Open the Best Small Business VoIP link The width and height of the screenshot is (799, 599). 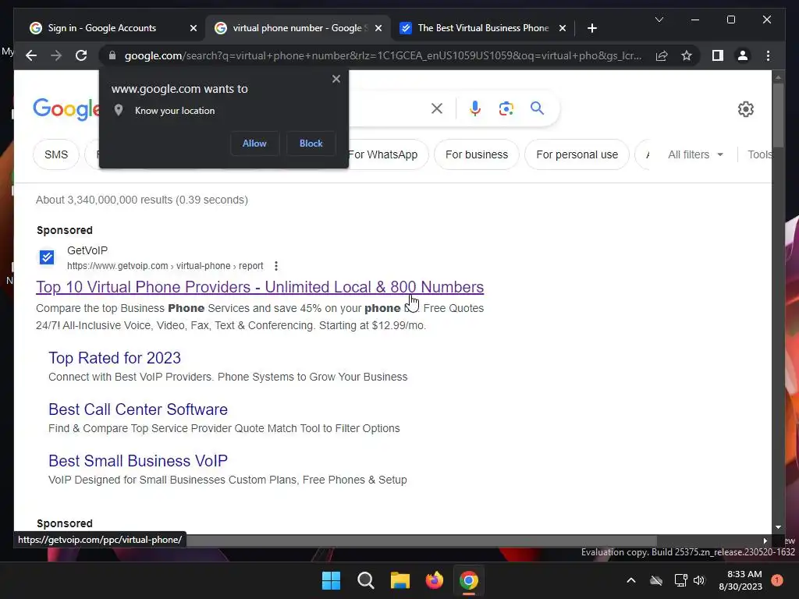tap(138, 461)
